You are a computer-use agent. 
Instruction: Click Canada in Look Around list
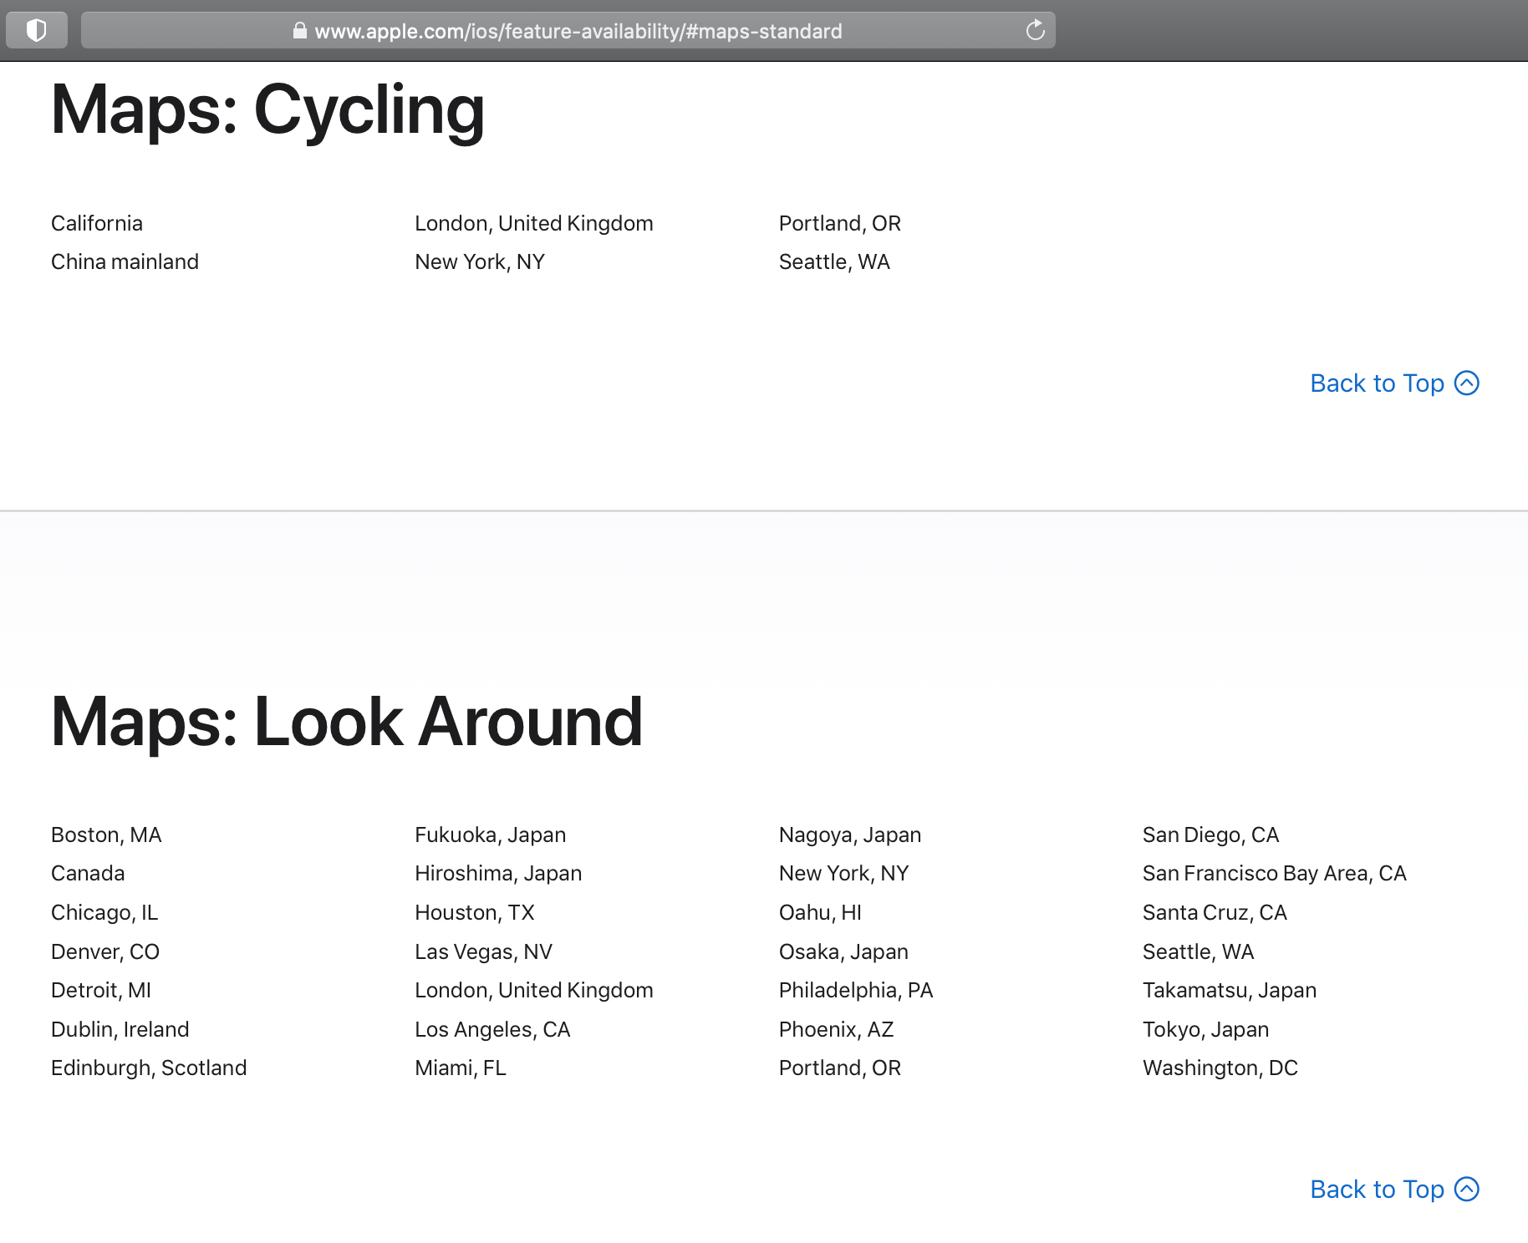point(88,874)
